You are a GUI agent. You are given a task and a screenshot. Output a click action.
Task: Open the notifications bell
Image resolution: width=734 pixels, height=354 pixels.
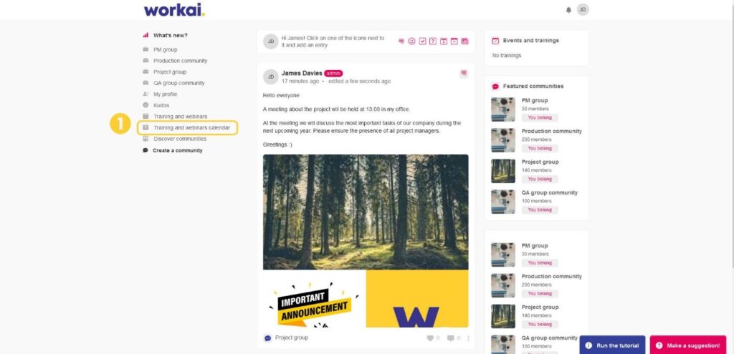568,10
